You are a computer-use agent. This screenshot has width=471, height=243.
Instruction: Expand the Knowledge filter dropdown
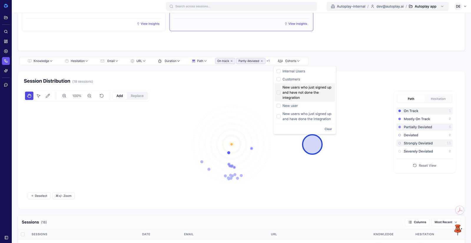point(40,61)
